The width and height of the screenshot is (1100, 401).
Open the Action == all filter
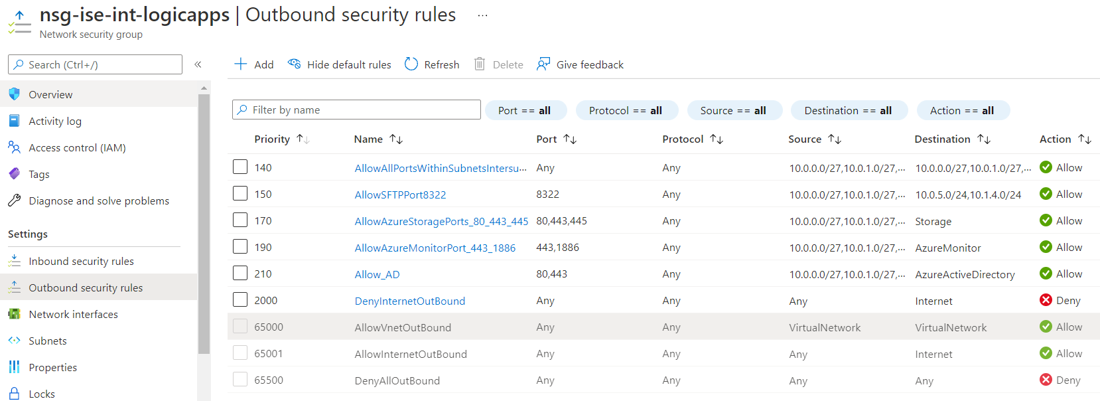pos(963,110)
